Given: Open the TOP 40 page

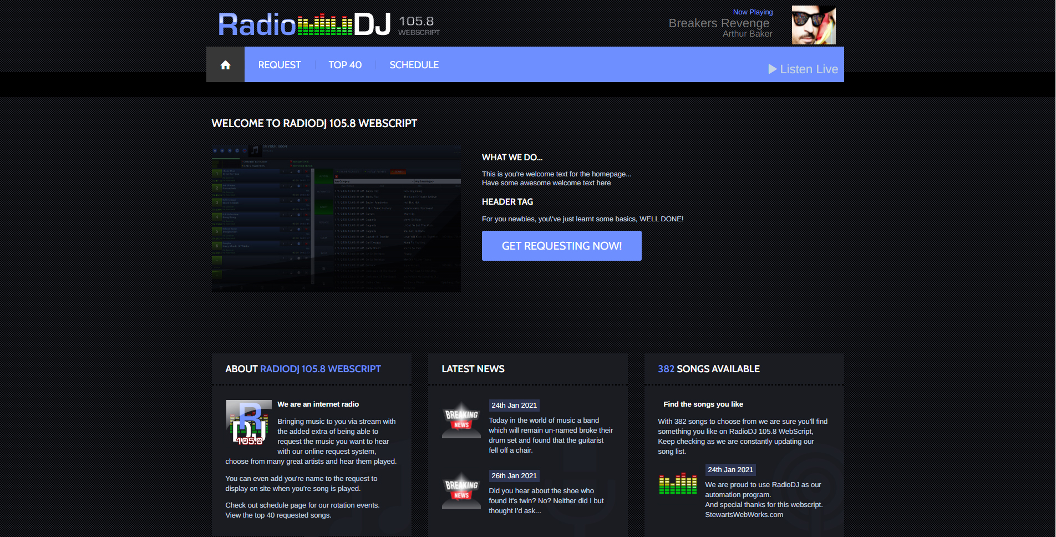Looking at the screenshot, I should 344,65.
